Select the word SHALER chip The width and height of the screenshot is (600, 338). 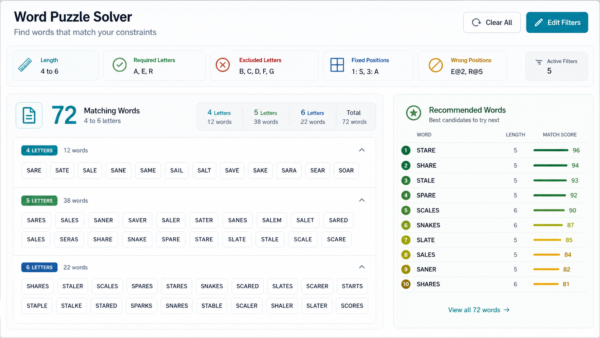(x=282, y=306)
